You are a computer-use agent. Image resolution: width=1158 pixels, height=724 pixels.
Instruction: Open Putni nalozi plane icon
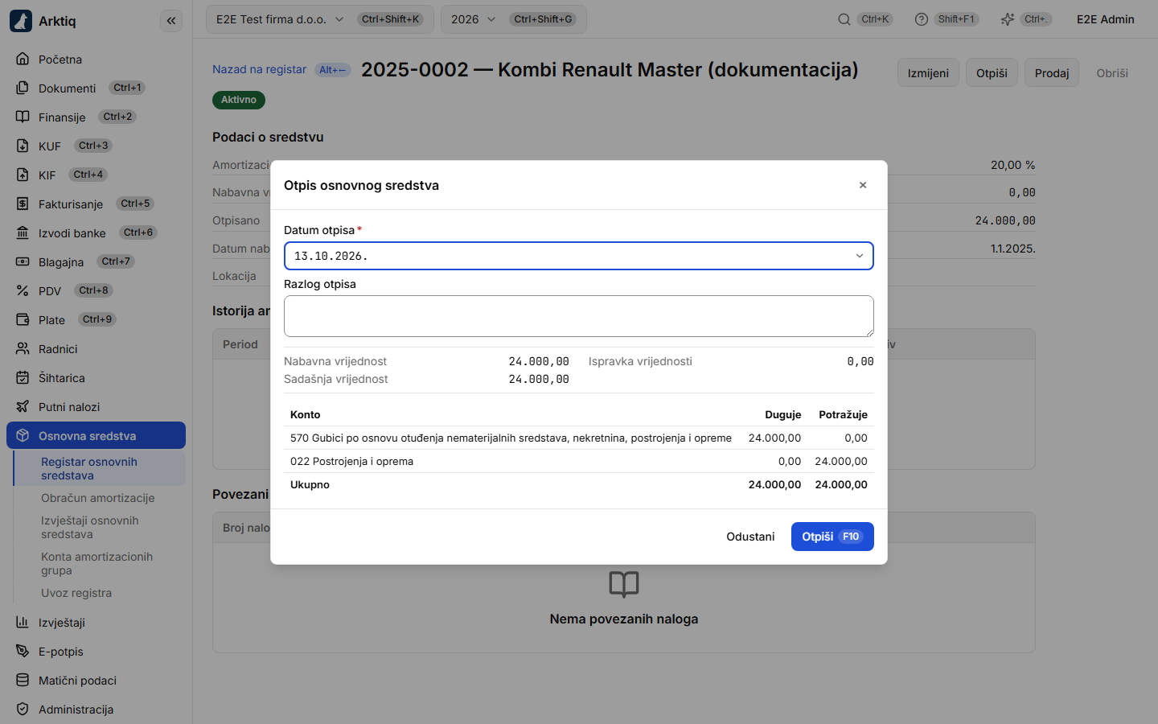[x=23, y=406]
